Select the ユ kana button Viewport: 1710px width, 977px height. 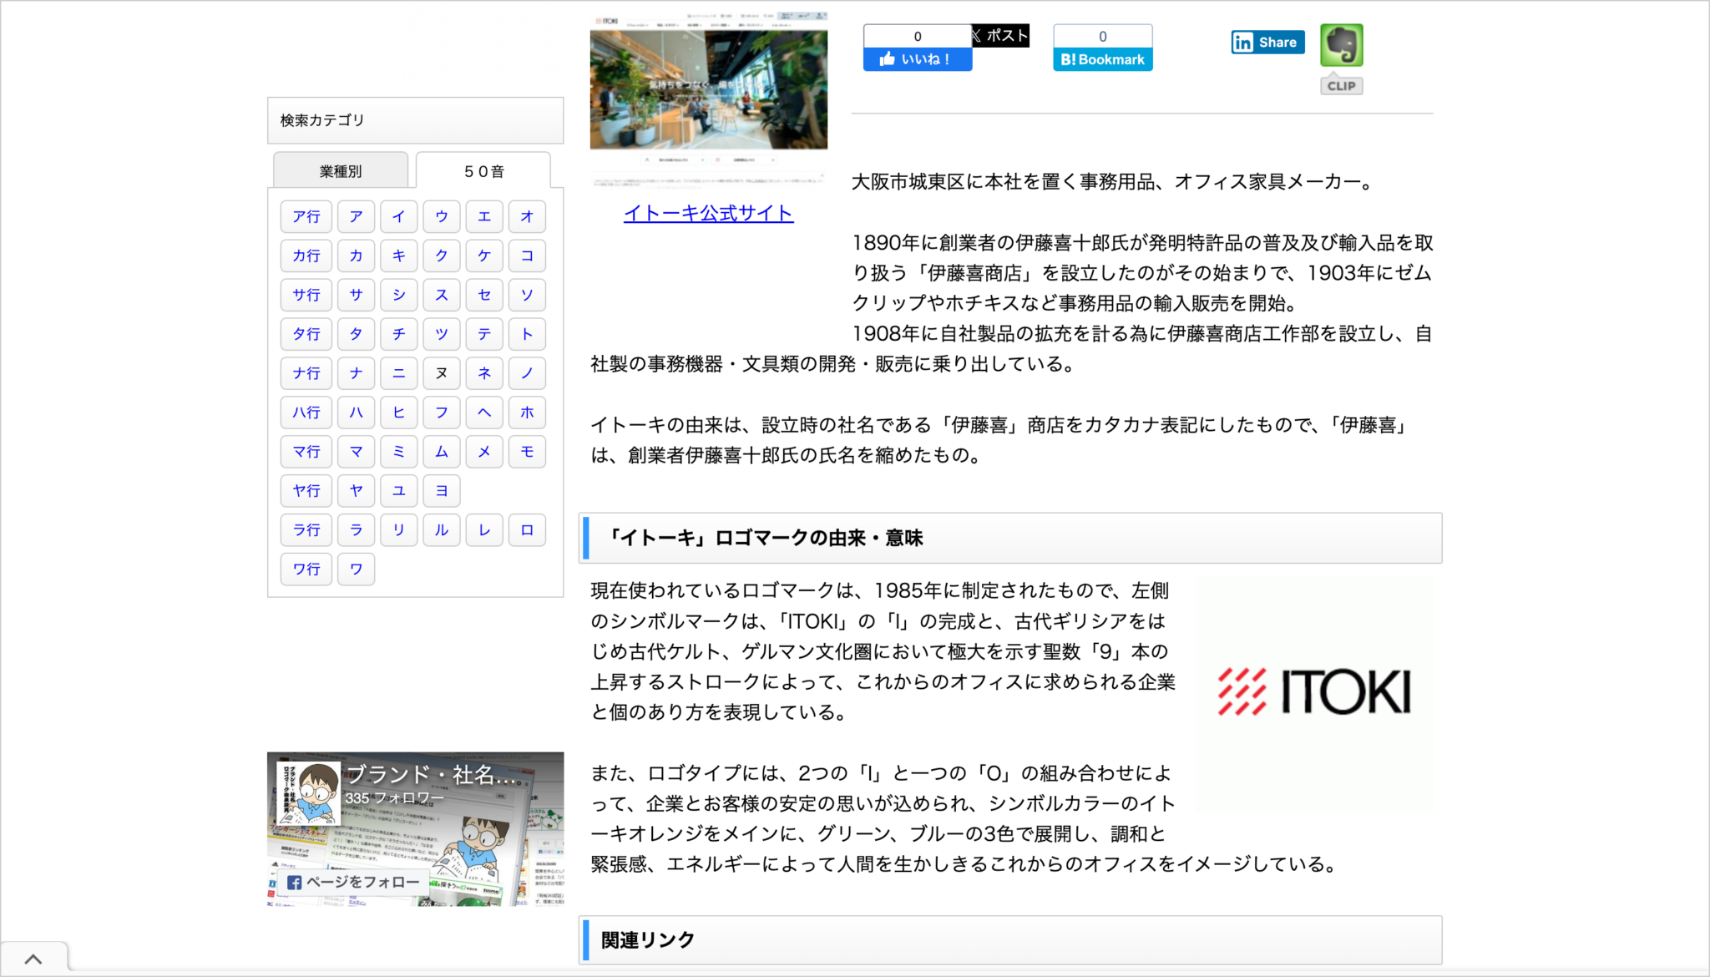click(398, 491)
